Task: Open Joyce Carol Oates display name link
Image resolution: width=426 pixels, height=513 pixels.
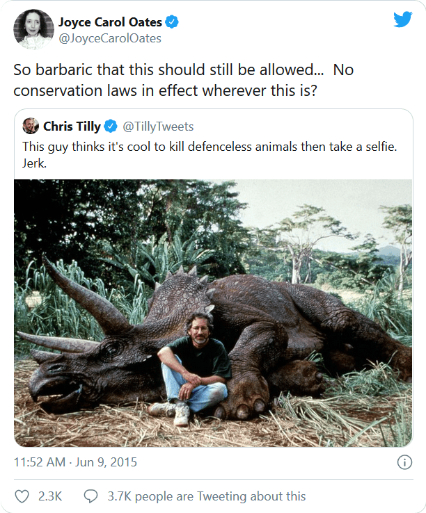Action: pos(119,22)
